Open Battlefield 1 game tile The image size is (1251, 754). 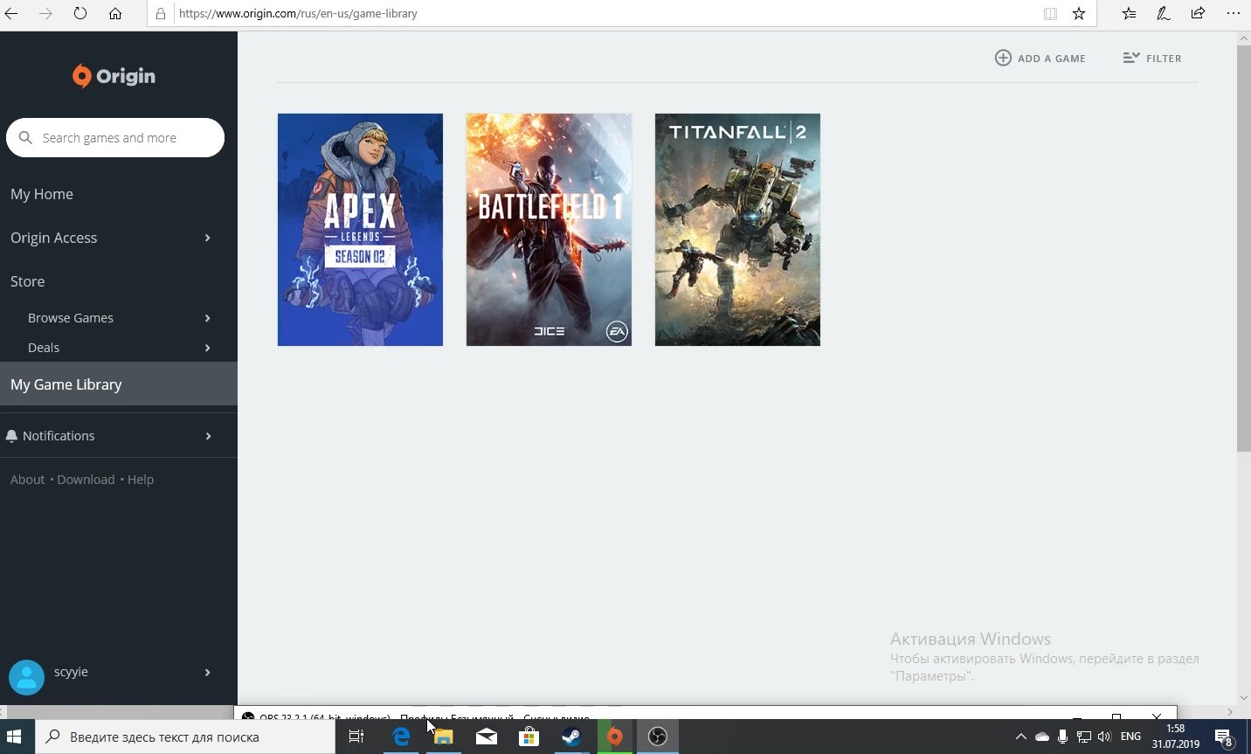pos(549,230)
